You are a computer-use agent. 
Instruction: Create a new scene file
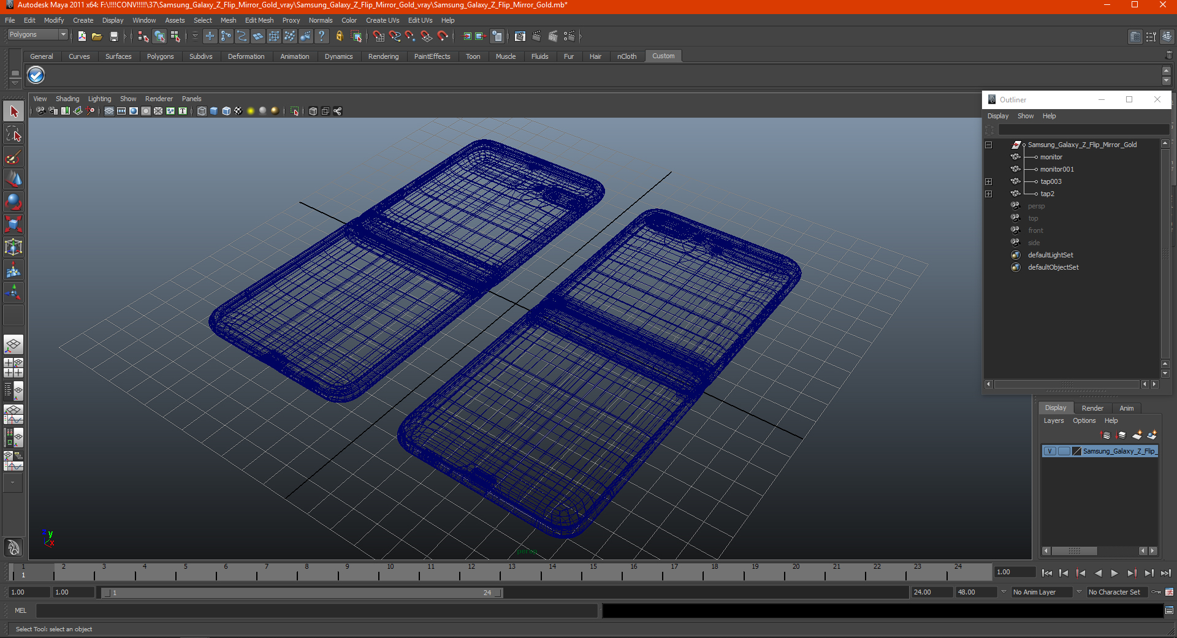(x=82, y=37)
